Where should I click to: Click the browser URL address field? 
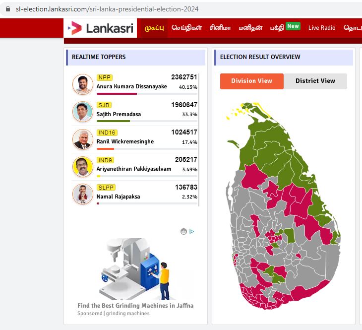point(107,9)
